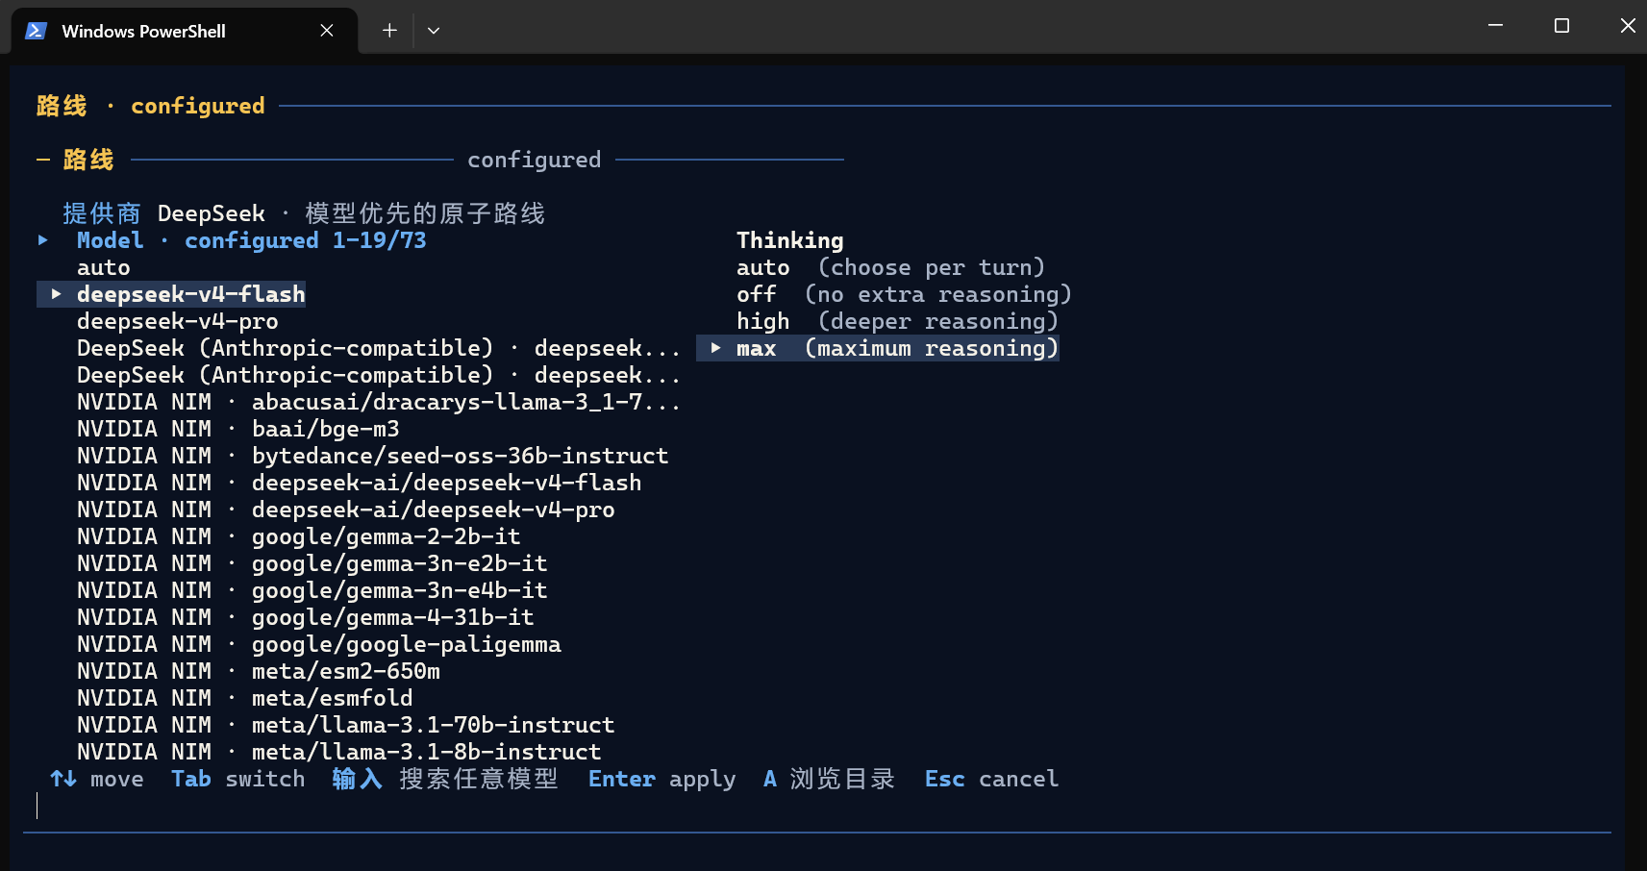
Task: Click the selection arrow beside deepseek-v4-flash
Action: (57, 294)
